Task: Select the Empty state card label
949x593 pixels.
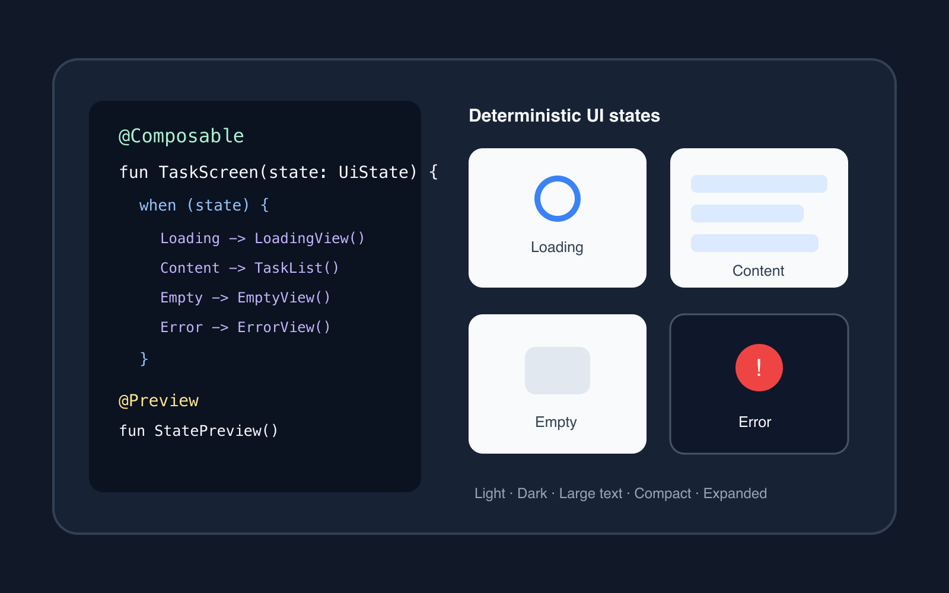Action: tap(556, 422)
